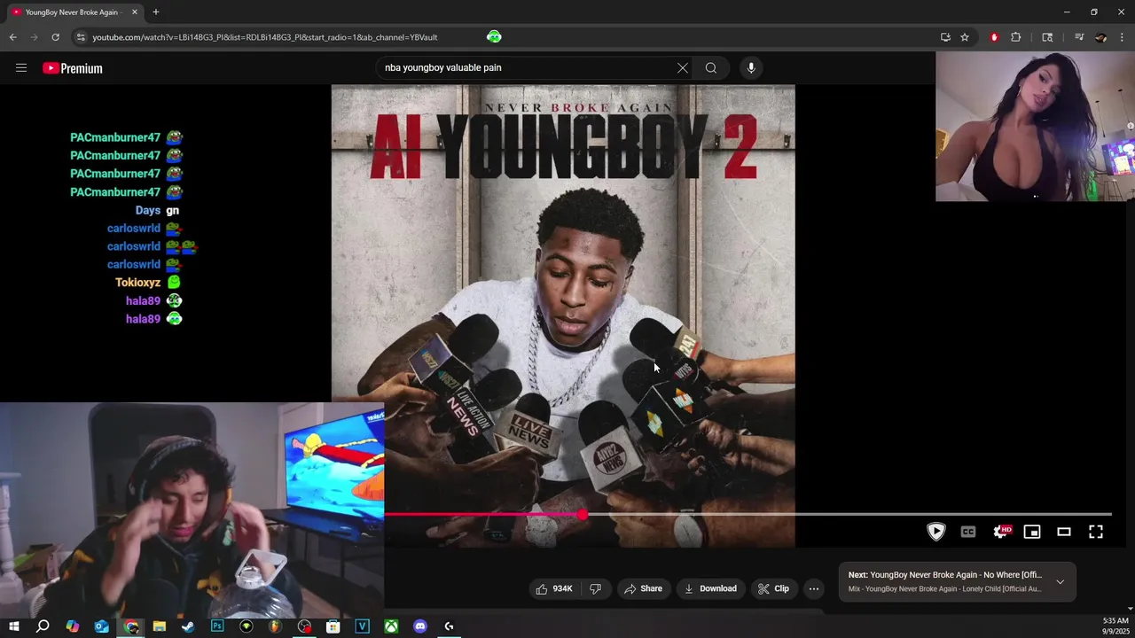Open Chrome three-dot menu
The image size is (1135, 638).
coord(1123,37)
